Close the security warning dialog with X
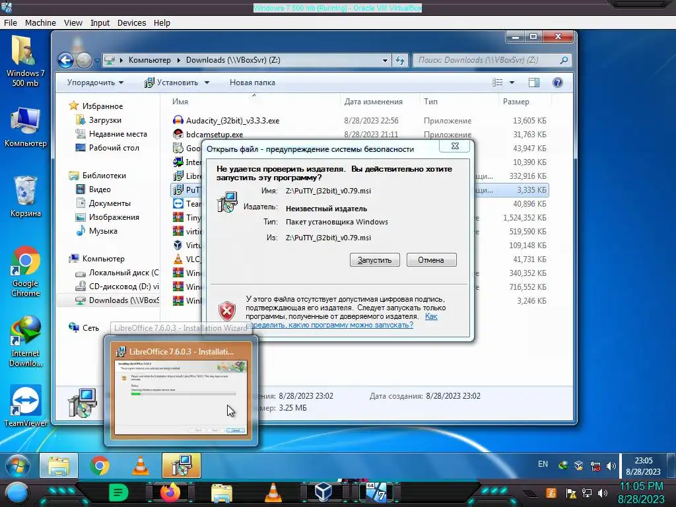The width and height of the screenshot is (676, 507). click(x=456, y=146)
